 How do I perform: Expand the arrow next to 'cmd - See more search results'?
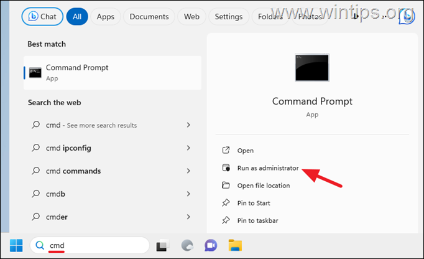188,125
